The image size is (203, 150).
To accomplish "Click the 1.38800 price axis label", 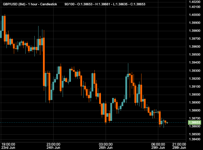I will coord(195,111).
